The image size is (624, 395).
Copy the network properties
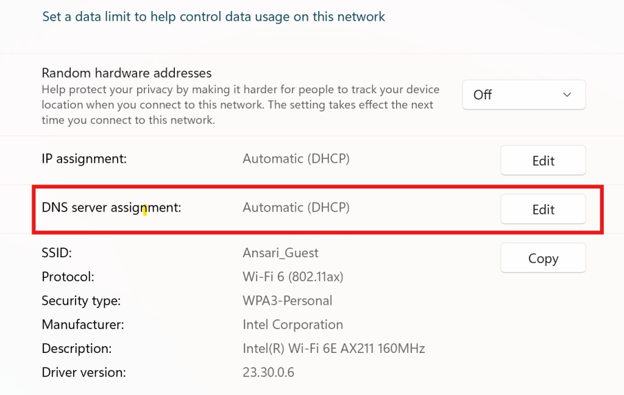tap(542, 258)
